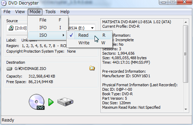Open the Tools menu
The width and height of the screenshot is (193, 125).
tap(50, 12)
